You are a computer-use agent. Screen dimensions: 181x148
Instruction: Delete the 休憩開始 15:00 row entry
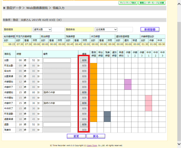84,92
